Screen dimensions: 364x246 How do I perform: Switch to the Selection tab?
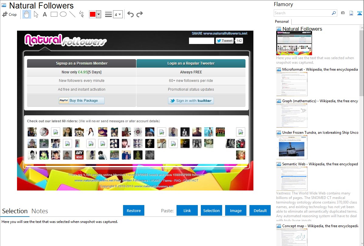click(x=15, y=211)
